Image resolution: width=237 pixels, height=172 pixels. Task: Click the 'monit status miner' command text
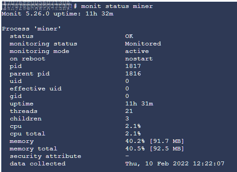click(x=117, y=6)
